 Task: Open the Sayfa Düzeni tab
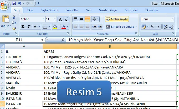[x=49, y=10]
